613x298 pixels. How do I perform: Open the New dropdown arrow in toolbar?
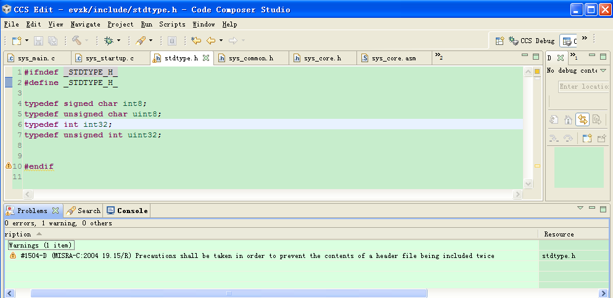click(x=27, y=40)
